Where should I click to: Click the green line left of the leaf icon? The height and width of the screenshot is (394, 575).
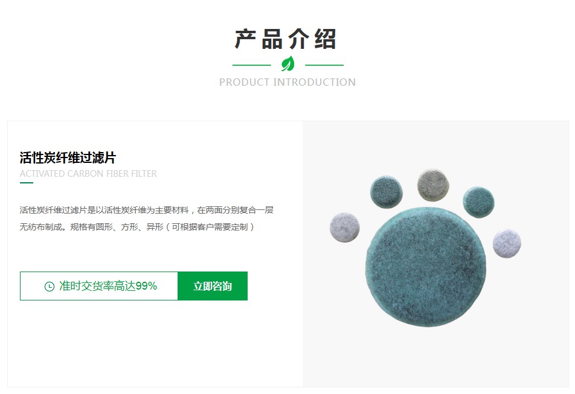pos(251,65)
